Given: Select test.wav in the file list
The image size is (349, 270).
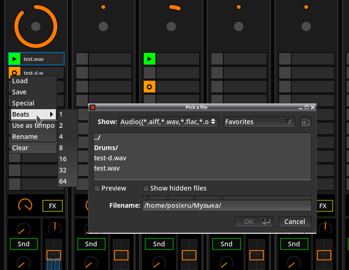Looking at the screenshot, I should pyautogui.click(x=202, y=168).
